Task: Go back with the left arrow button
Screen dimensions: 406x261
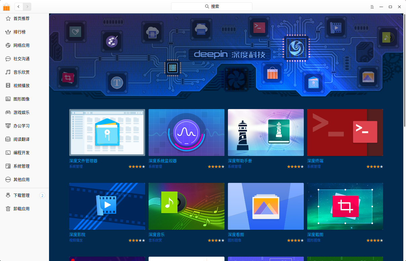Action: [18, 6]
